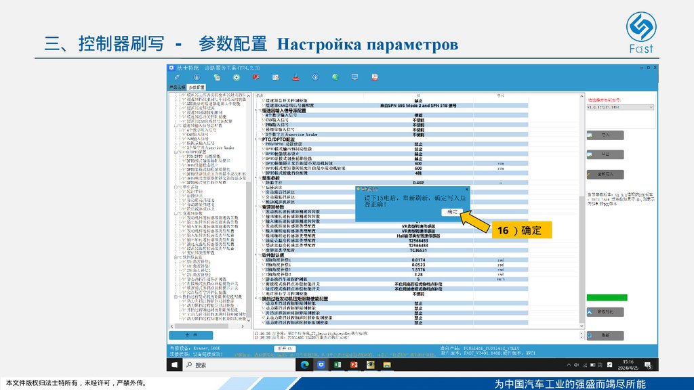Viewport: 694px width, 390px height.
Task: Close the confirmation dialog with X
Action: [x=466, y=190]
